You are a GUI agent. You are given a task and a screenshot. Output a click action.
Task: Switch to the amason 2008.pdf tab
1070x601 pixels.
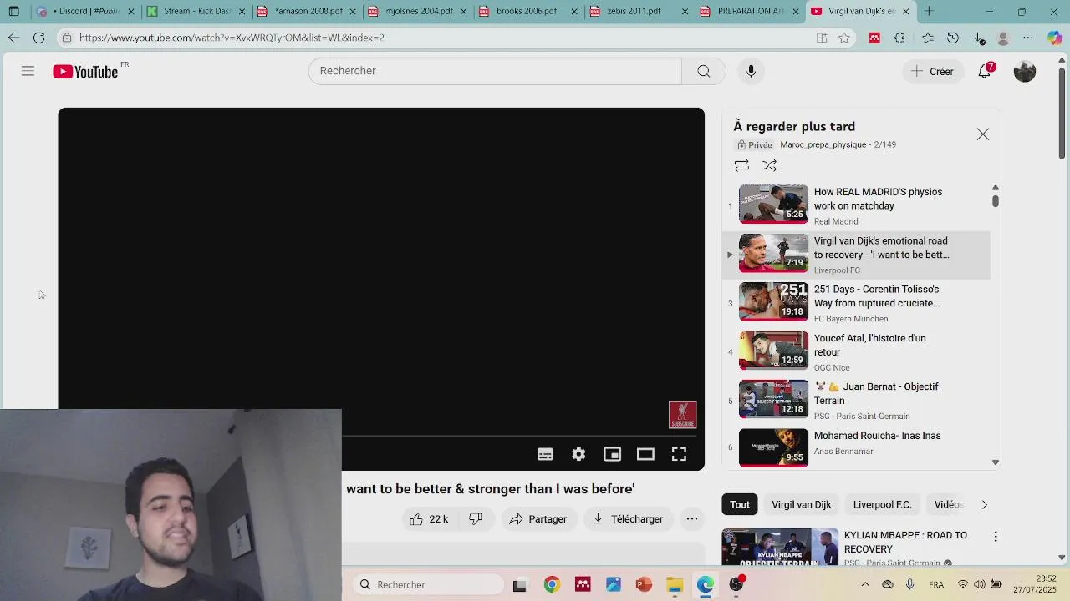pos(305,12)
